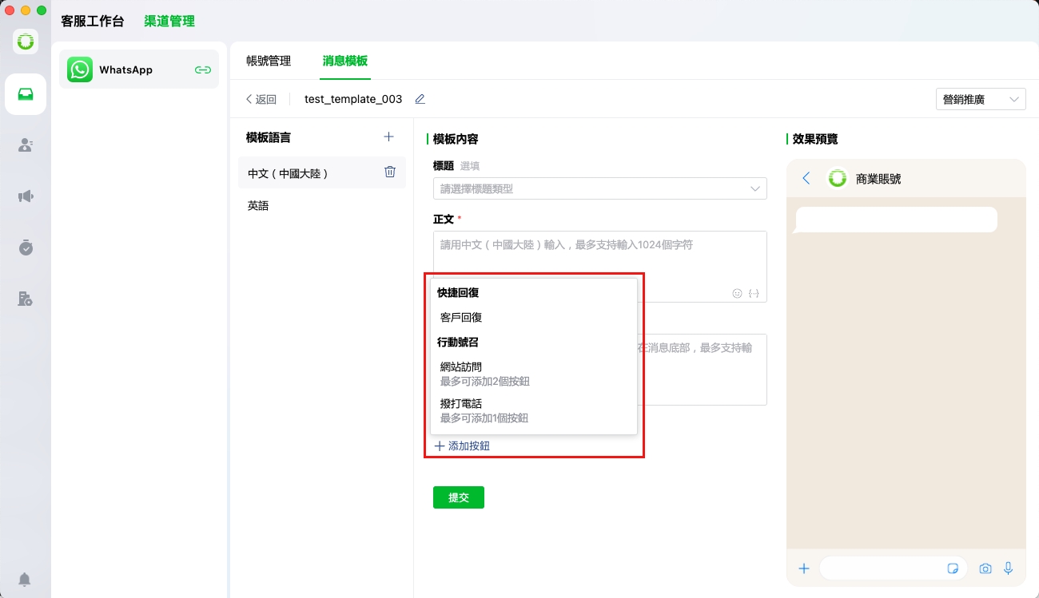Click the WhatsApp link status icon
1039x598 pixels.
pyautogui.click(x=203, y=69)
